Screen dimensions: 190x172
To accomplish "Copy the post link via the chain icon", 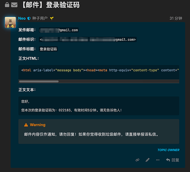I will pyautogui.click(x=137, y=160).
